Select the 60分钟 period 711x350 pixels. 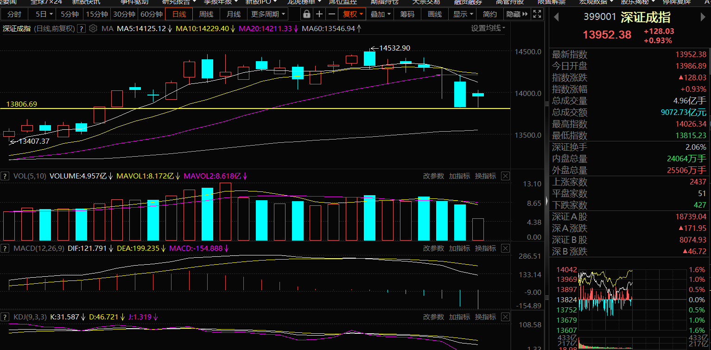point(152,14)
